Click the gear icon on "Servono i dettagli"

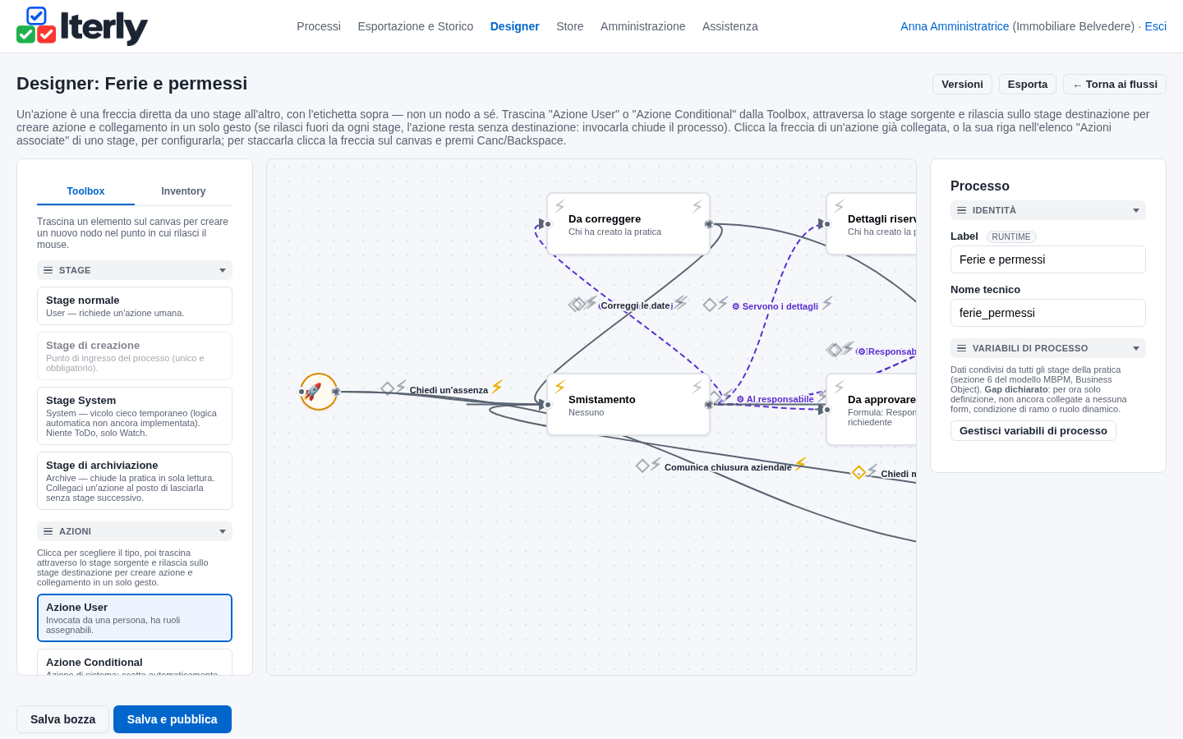pyautogui.click(x=736, y=306)
